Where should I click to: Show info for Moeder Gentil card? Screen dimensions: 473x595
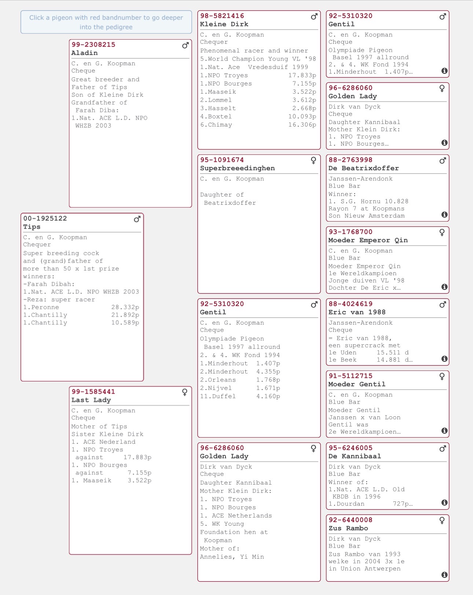point(444,431)
